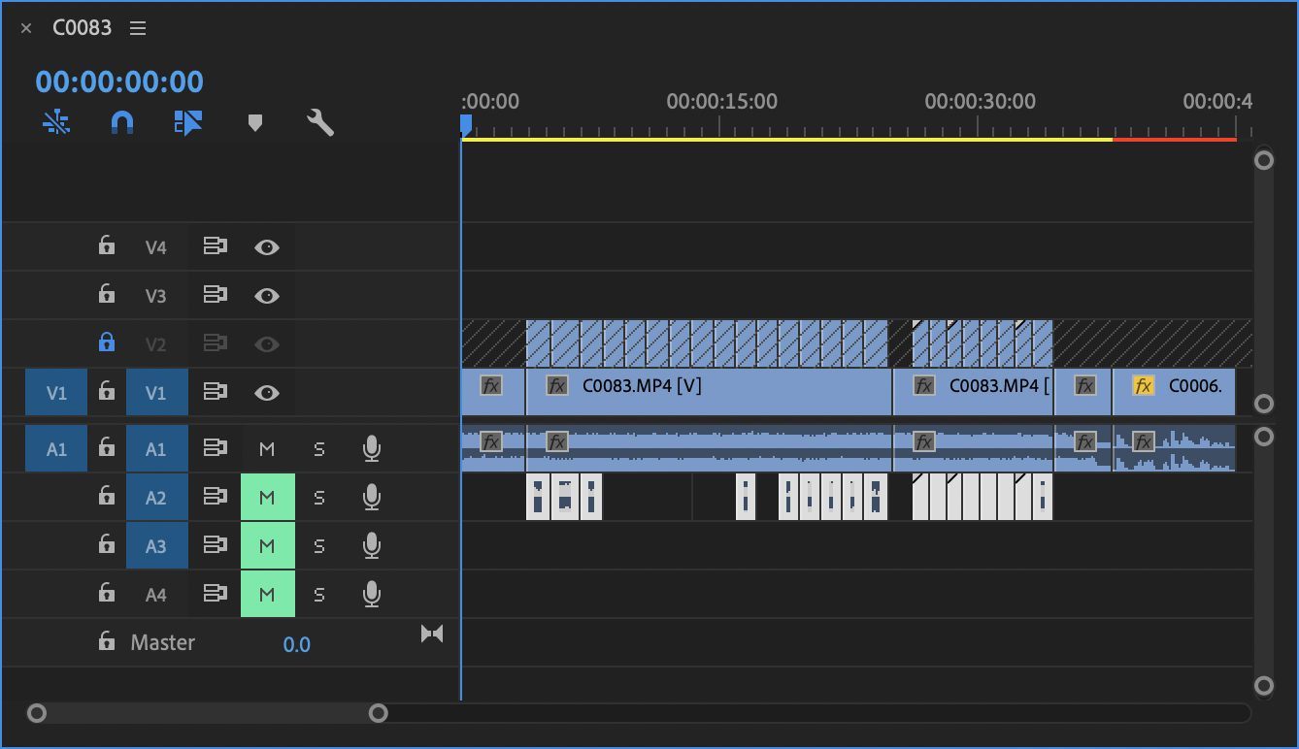Enable Linked Selection tool icon
Viewport: 1299px width, 749px height.
188,122
